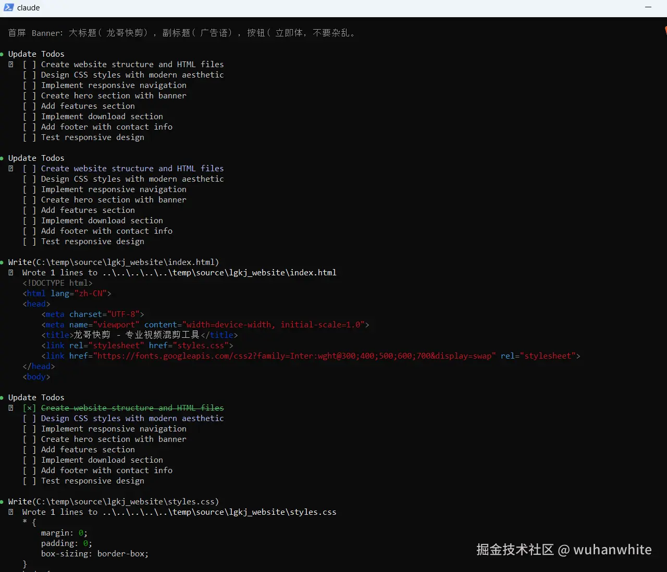667x572 pixels.
Task: Click the struck-through "Create website structure" todo
Action: 132,408
